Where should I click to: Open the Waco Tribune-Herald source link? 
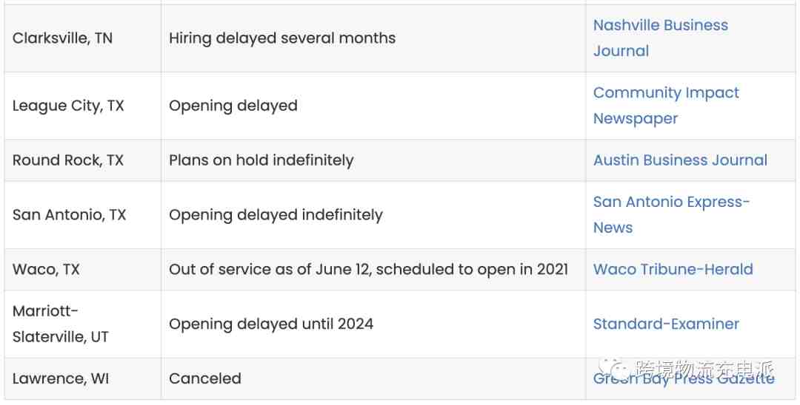pyautogui.click(x=673, y=270)
